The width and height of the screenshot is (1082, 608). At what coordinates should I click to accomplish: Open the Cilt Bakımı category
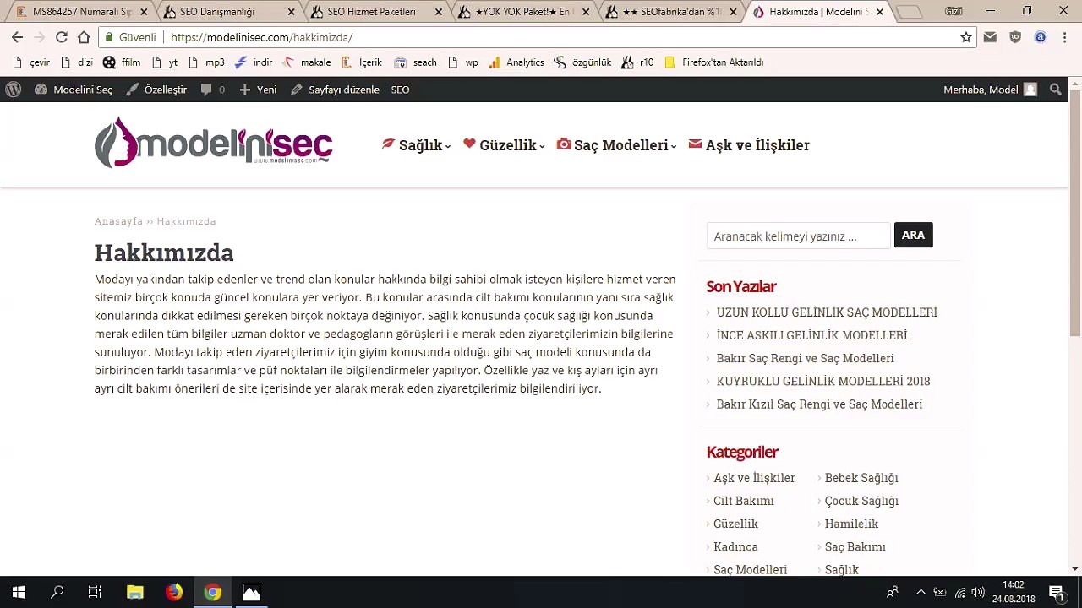743,501
